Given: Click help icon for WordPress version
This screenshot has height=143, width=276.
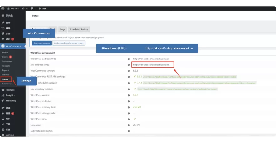Looking at the screenshot, I should 129,95.
